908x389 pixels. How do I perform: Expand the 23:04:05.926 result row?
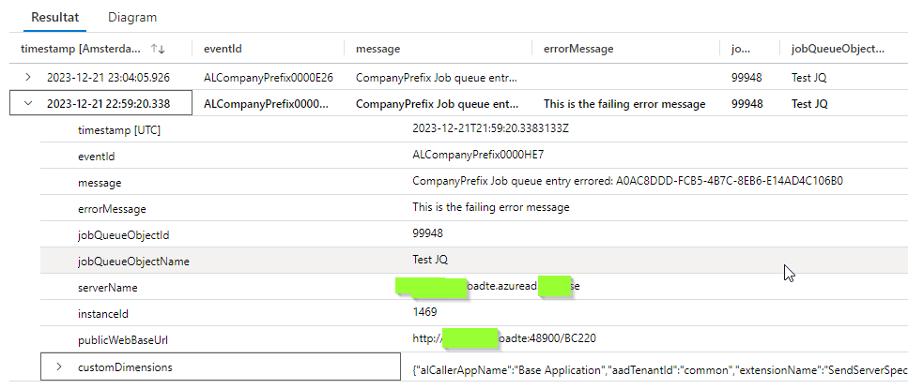(x=28, y=77)
